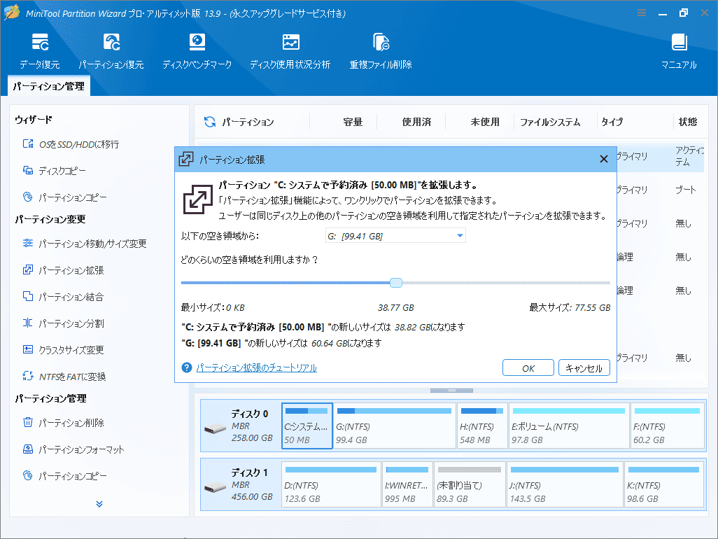
Task: Select E:ボリューム 97.8 GB partition block
Action: pos(569,426)
